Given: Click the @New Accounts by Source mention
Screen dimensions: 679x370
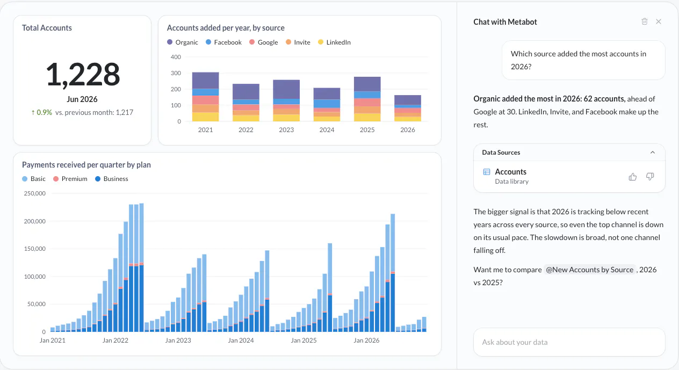Looking at the screenshot, I should pos(590,270).
